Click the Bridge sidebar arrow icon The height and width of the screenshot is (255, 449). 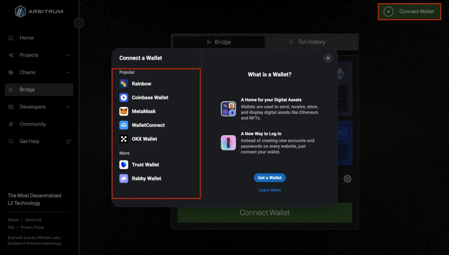coord(11,90)
